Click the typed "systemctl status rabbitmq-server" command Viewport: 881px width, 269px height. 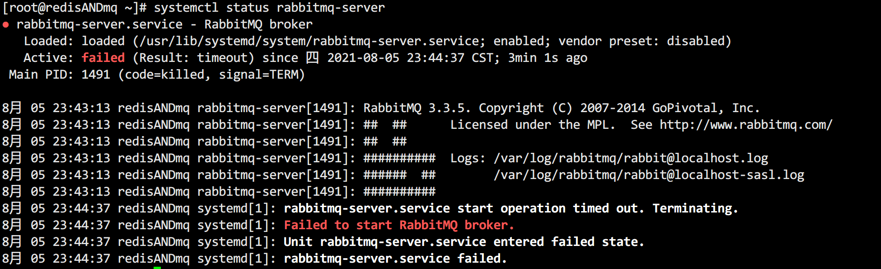click(x=269, y=8)
